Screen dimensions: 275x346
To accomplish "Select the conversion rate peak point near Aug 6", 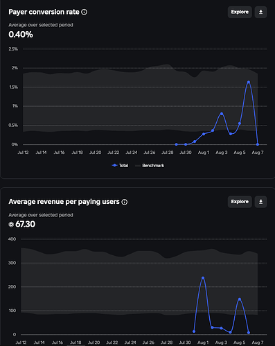I will (x=249, y=82).
